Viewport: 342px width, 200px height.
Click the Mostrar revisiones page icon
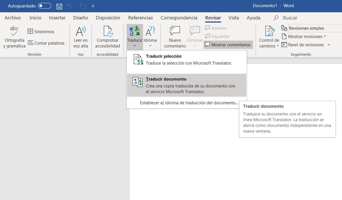[x=284, y=37]
